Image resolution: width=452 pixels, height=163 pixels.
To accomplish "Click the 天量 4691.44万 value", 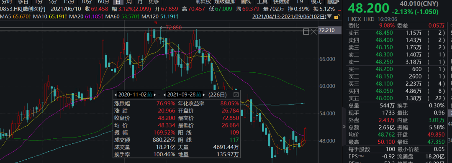I will click(x=226, y=148).
